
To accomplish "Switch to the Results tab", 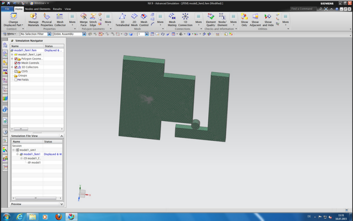I will coord(57,9).
